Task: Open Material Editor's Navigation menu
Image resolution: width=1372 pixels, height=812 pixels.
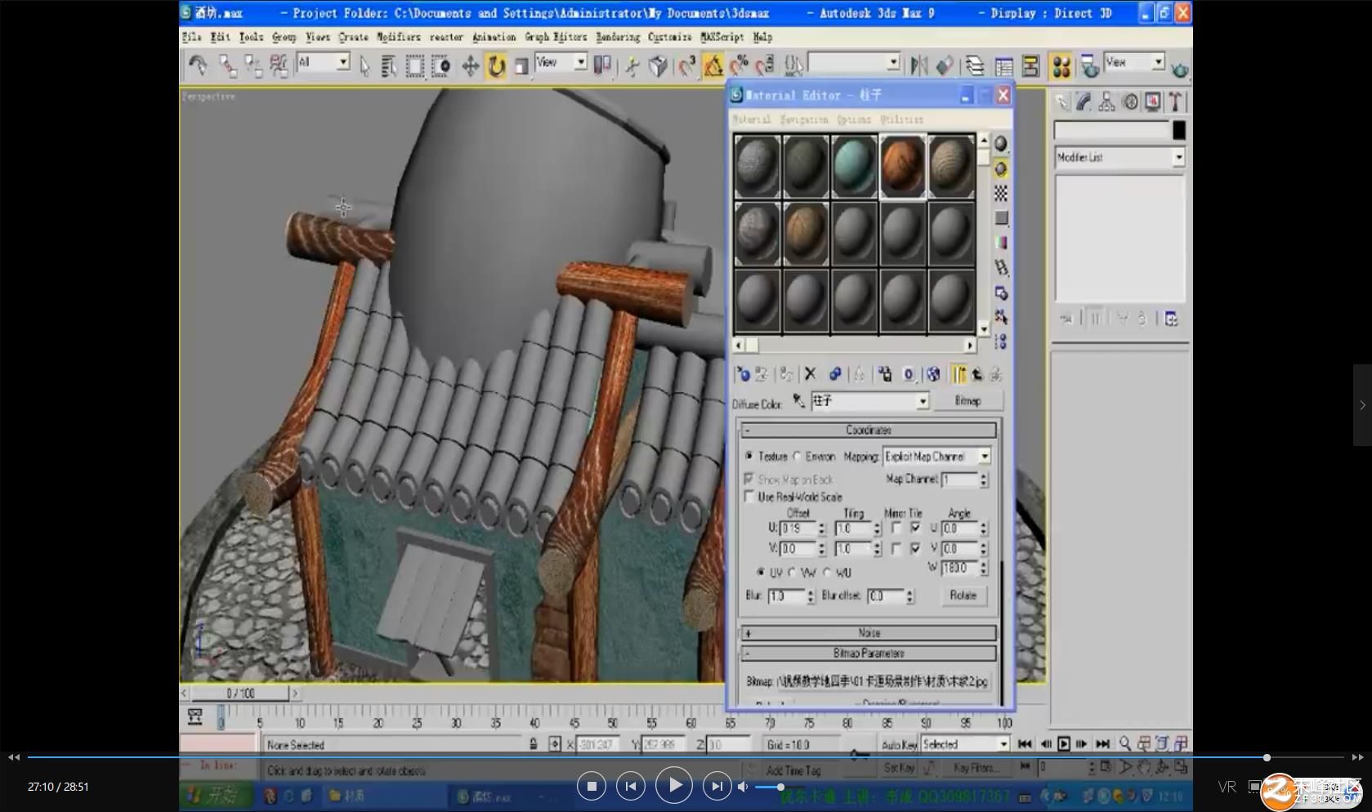Action: point(803,119)
